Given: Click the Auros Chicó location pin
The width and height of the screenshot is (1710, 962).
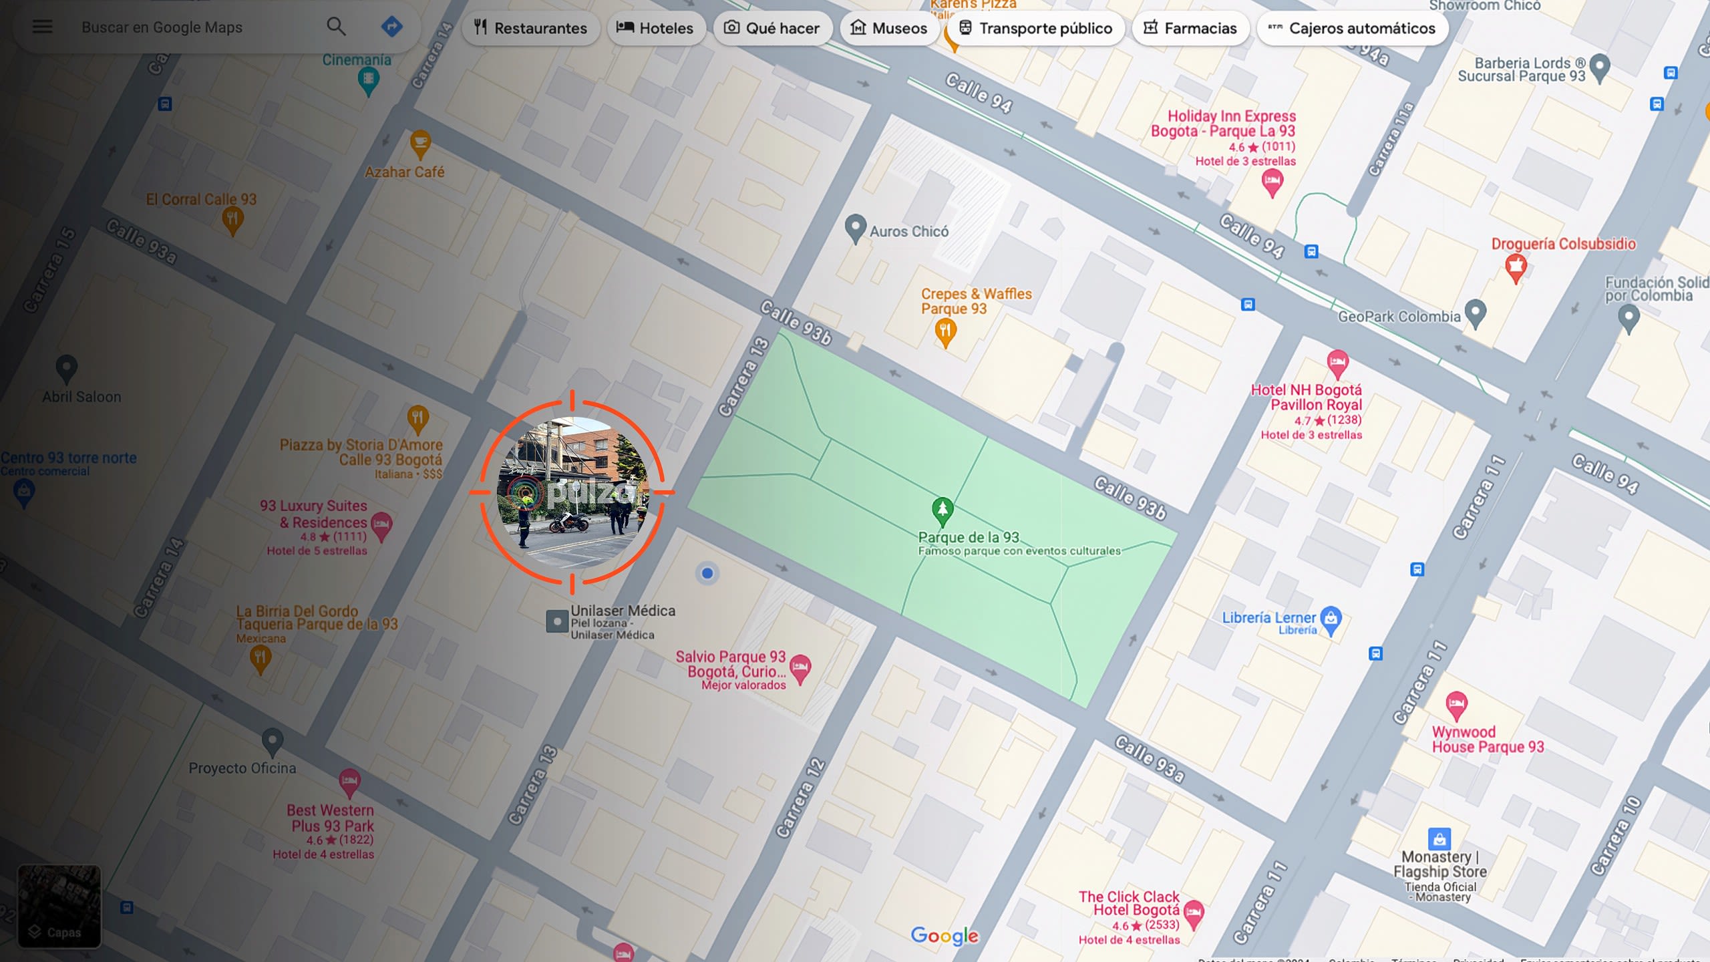Looking at the screenshot, I should click(x=855, y=228).
